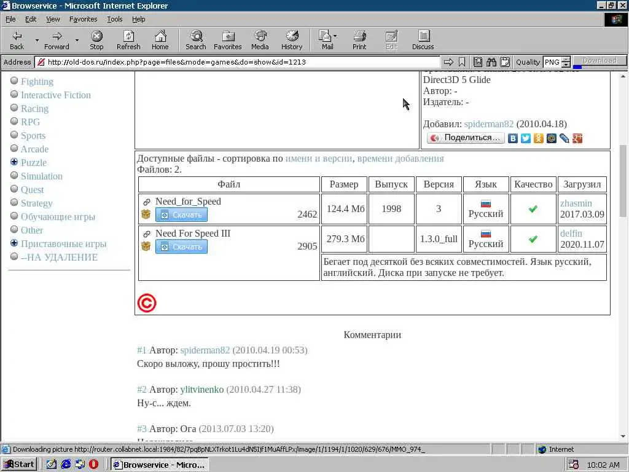
Task: Open the Home page
Action: click(x=160, y=40)
